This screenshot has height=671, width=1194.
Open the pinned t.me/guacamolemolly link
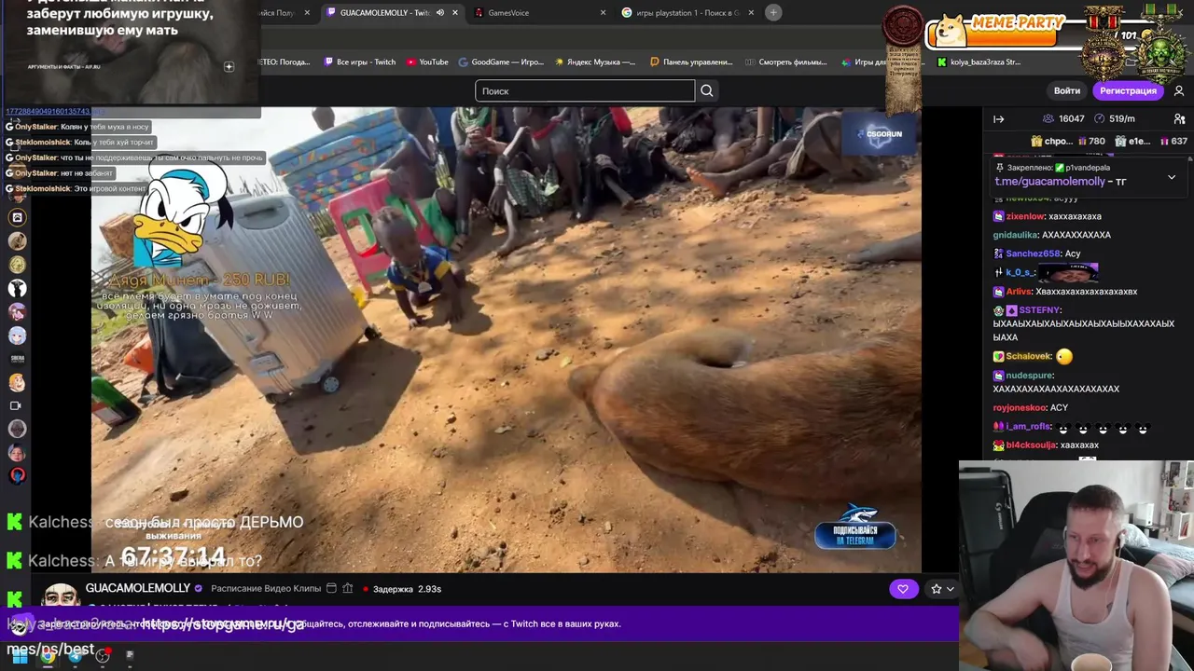(x=1049, y=182)
